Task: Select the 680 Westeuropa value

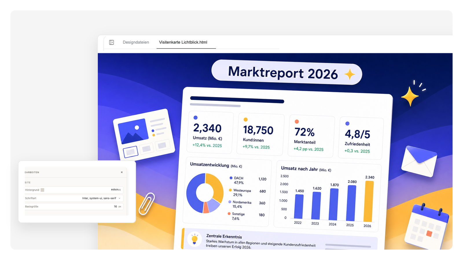Action: [263, 191]
